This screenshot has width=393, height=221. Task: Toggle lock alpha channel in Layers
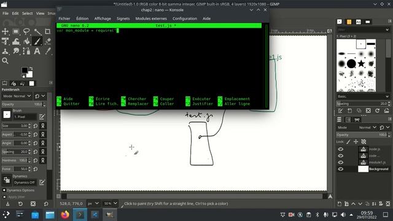(x=364, y=142)
